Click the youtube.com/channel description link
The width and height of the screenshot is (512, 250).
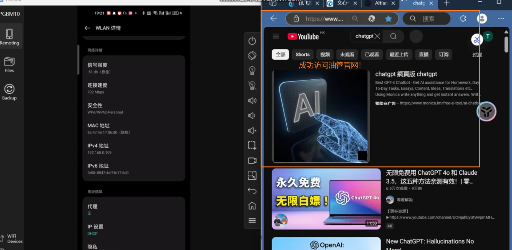point(442,217)
